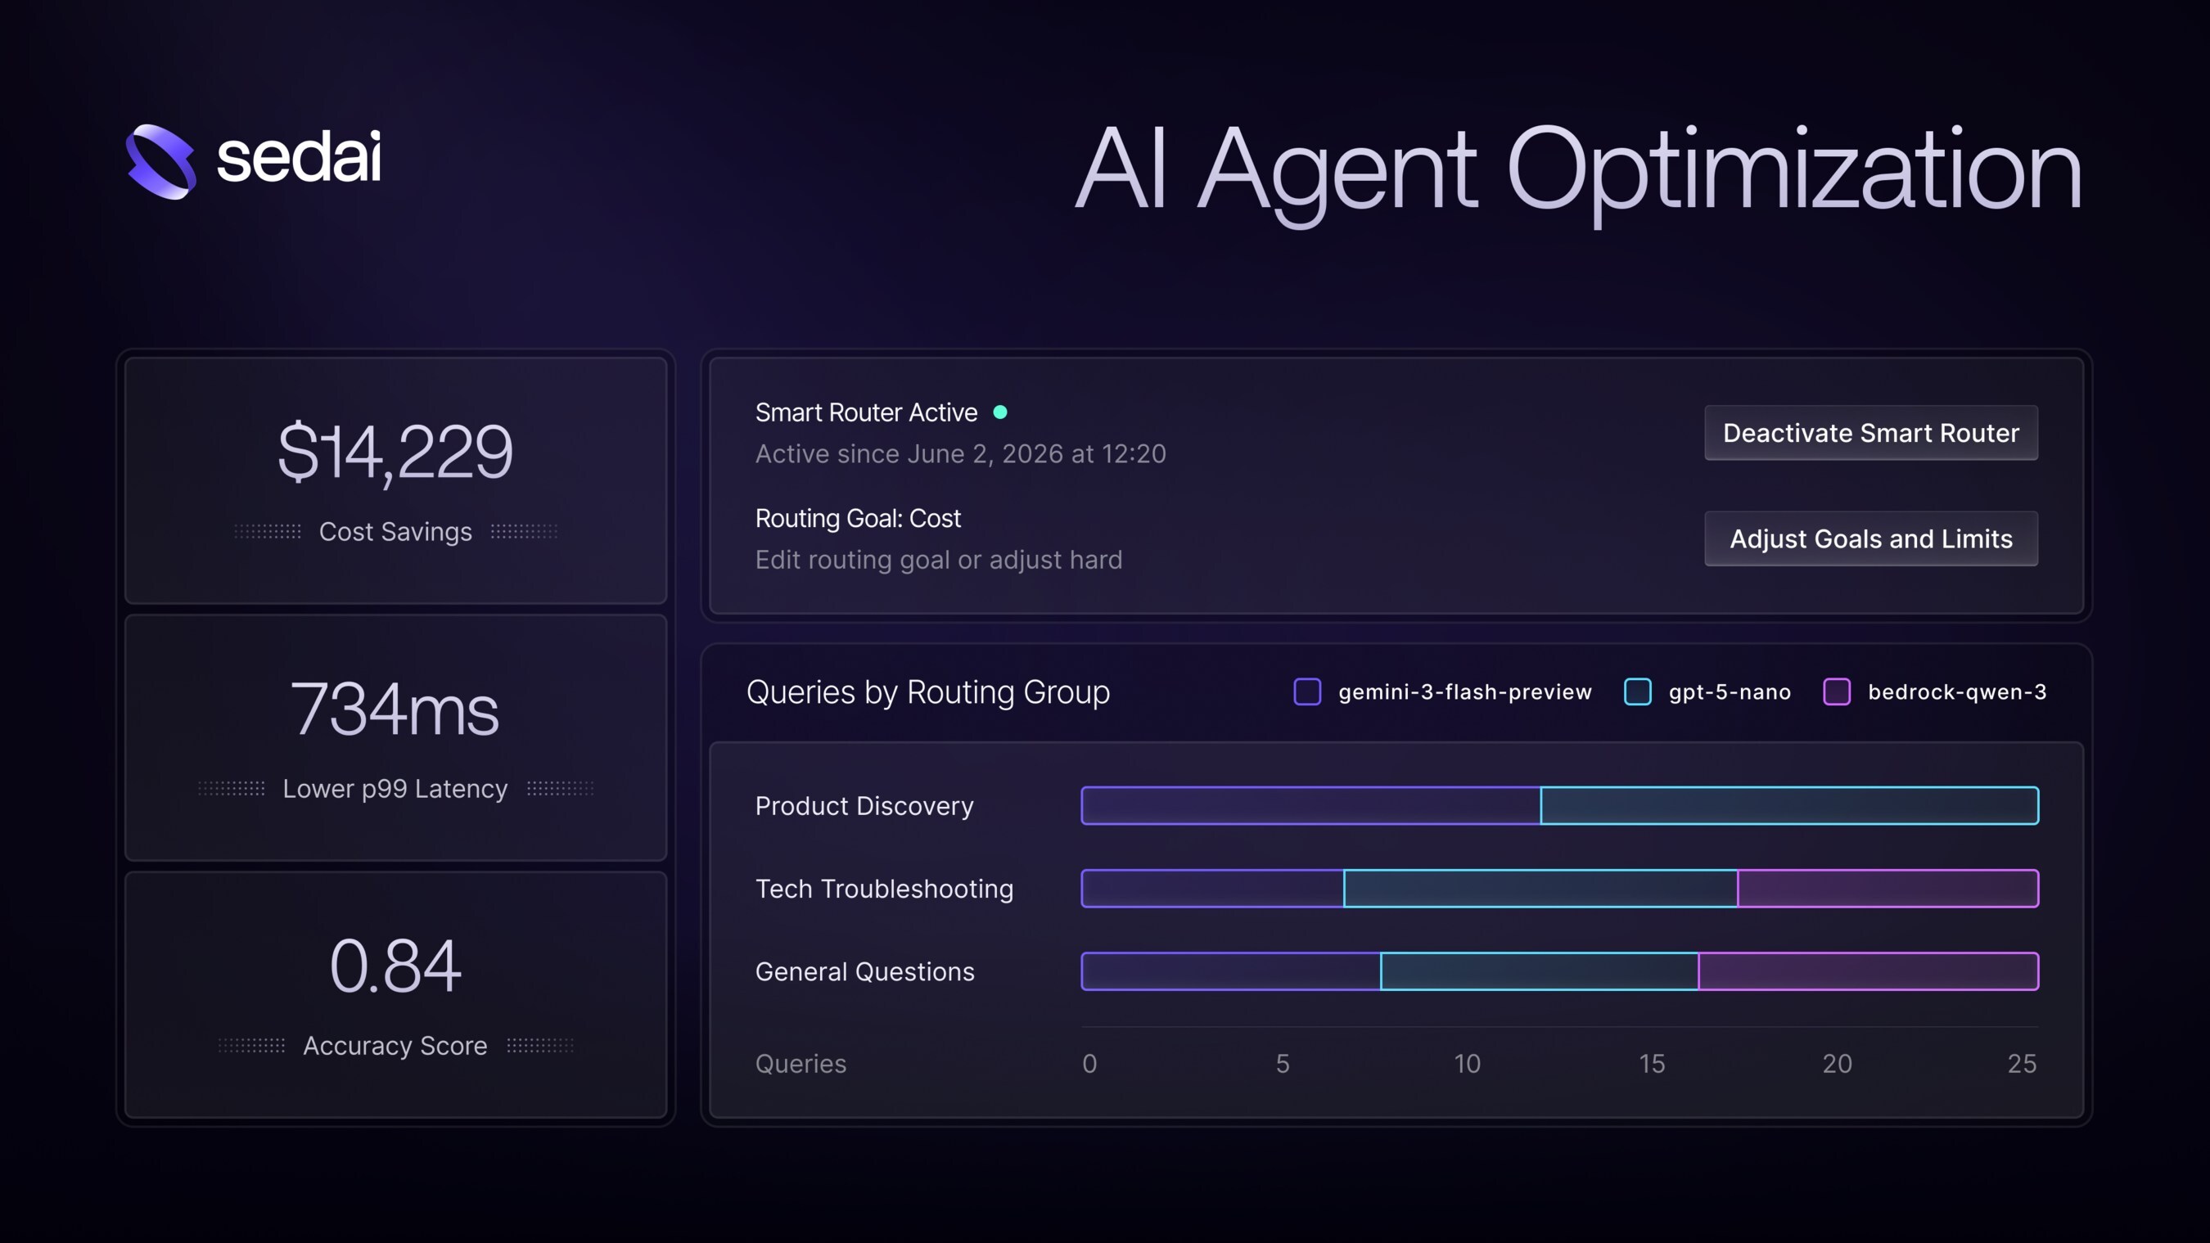This screenshot has height=1243, width=2210.
Task: Click Product Discovery gemini purple bar segment
Action: [x=1310, y=805]
